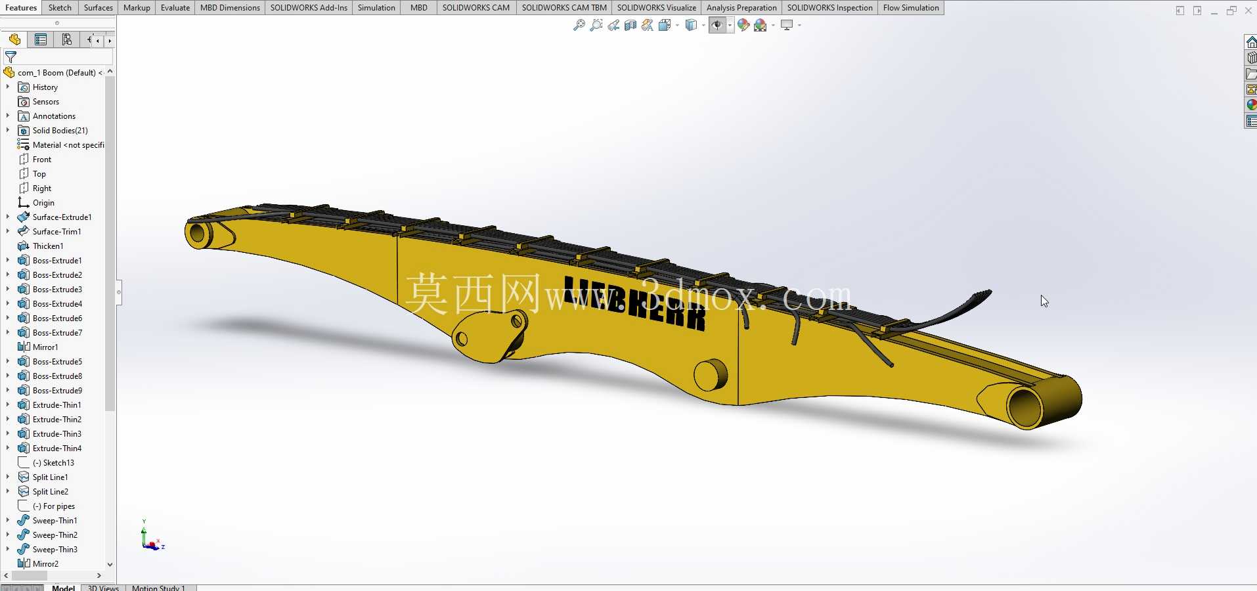The width and height of the screenshot is (1257, 591).
Task: Click the feature tree horizontal scrollbar
Action: [30, 576]
